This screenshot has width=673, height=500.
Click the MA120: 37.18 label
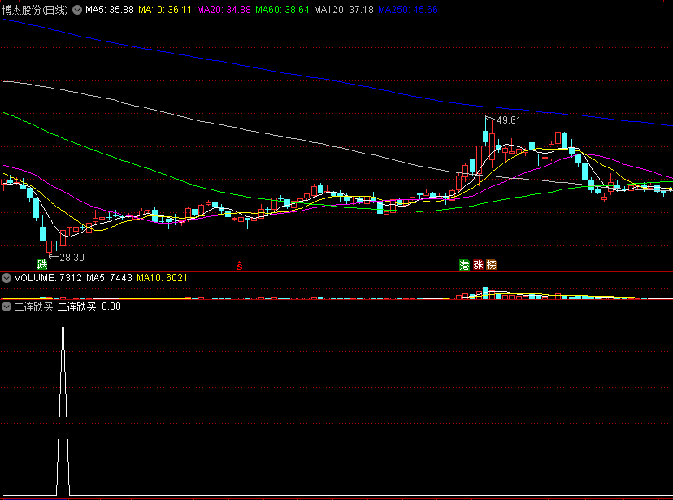click(x=343, y=10)
